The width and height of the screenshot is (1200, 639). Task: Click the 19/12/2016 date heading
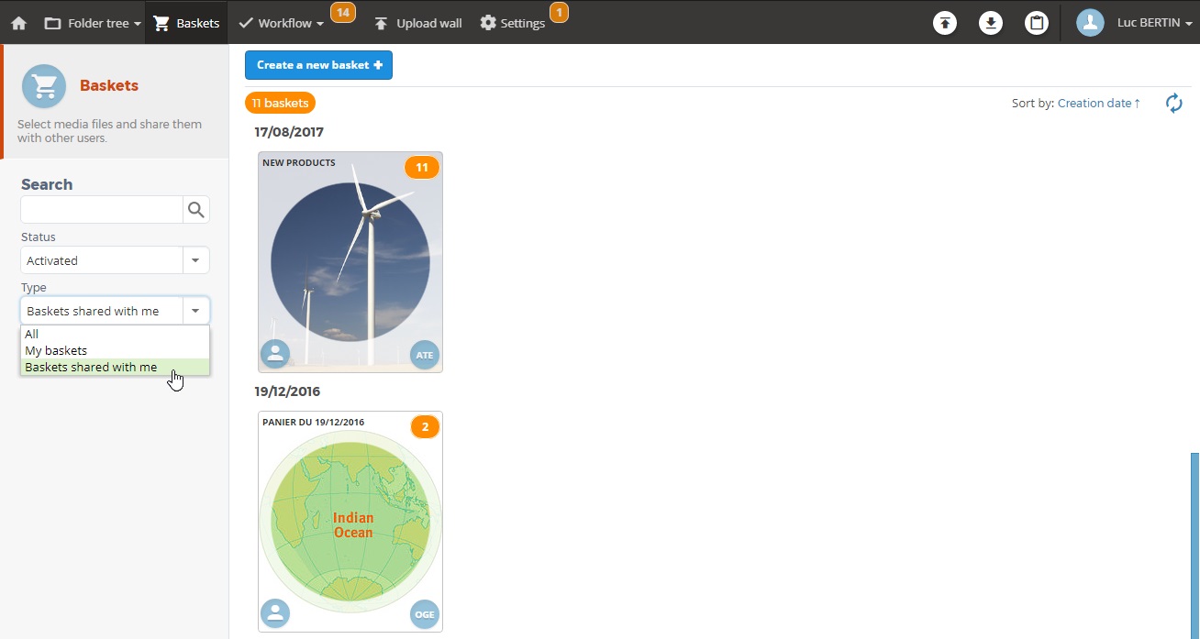click(287, 391)
